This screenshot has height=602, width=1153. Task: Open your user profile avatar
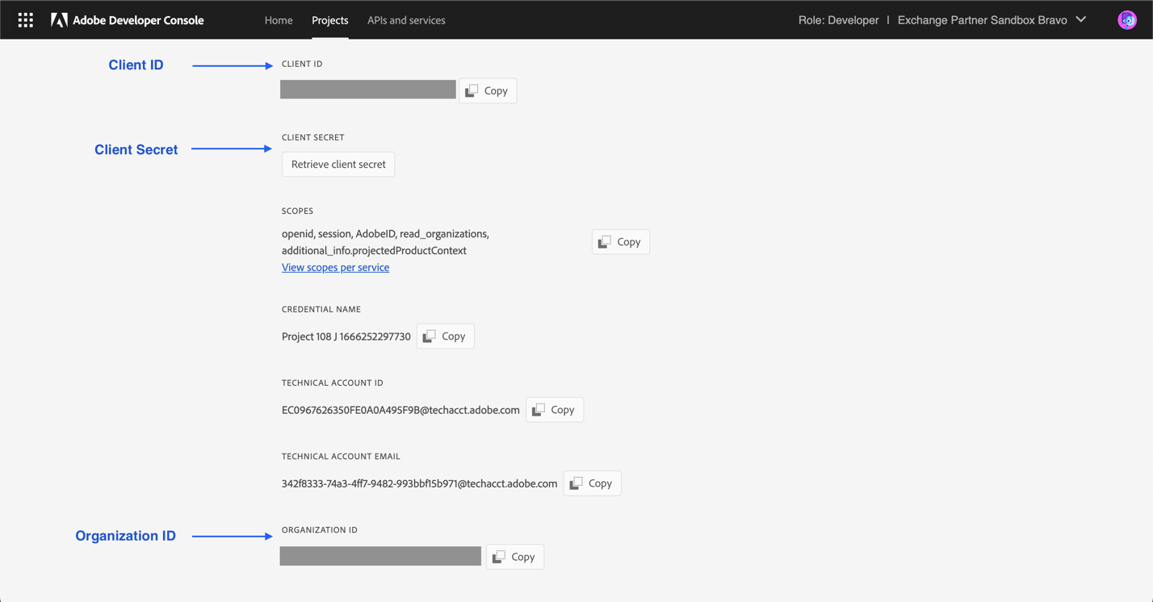click(1126, 19)
